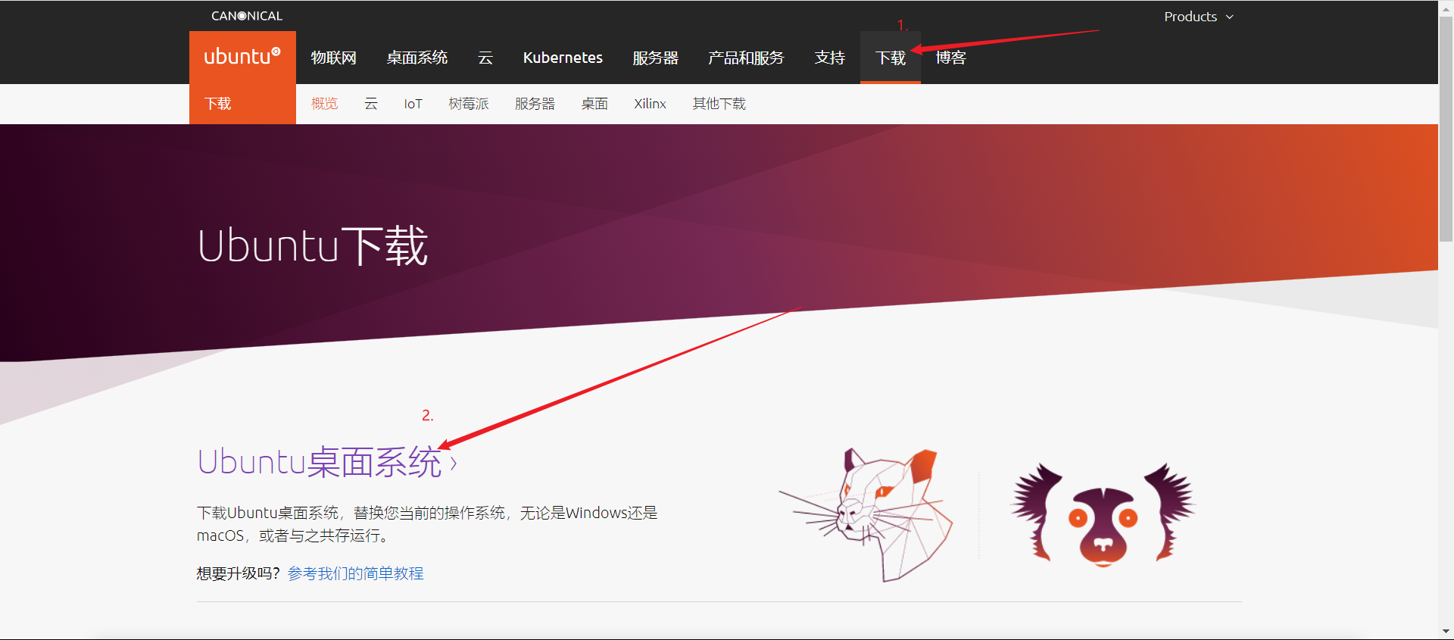The height and width of the screenshot is (640, 1454).
Task: Open the 服务器 item in main navigation
Action: pos(655,58)
